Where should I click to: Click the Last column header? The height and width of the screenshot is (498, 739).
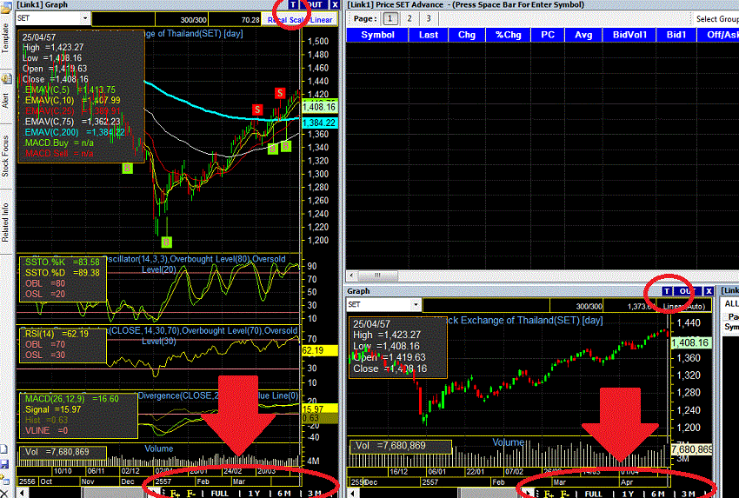pyautogui.click(x=429, y=35)
